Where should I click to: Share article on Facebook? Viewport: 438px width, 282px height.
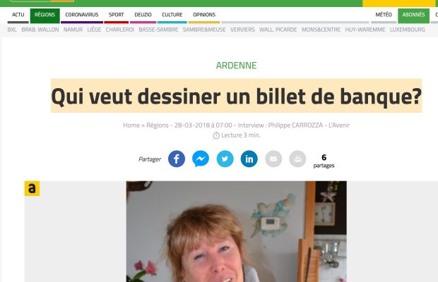[177, 159]
